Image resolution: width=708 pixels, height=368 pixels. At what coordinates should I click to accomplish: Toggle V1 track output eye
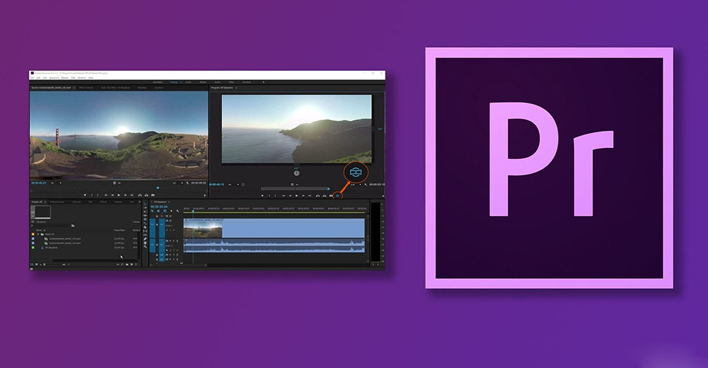170,221
